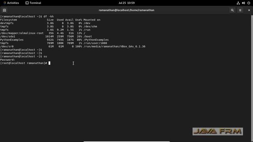Click the root prompt input line

tap(25, 63)
